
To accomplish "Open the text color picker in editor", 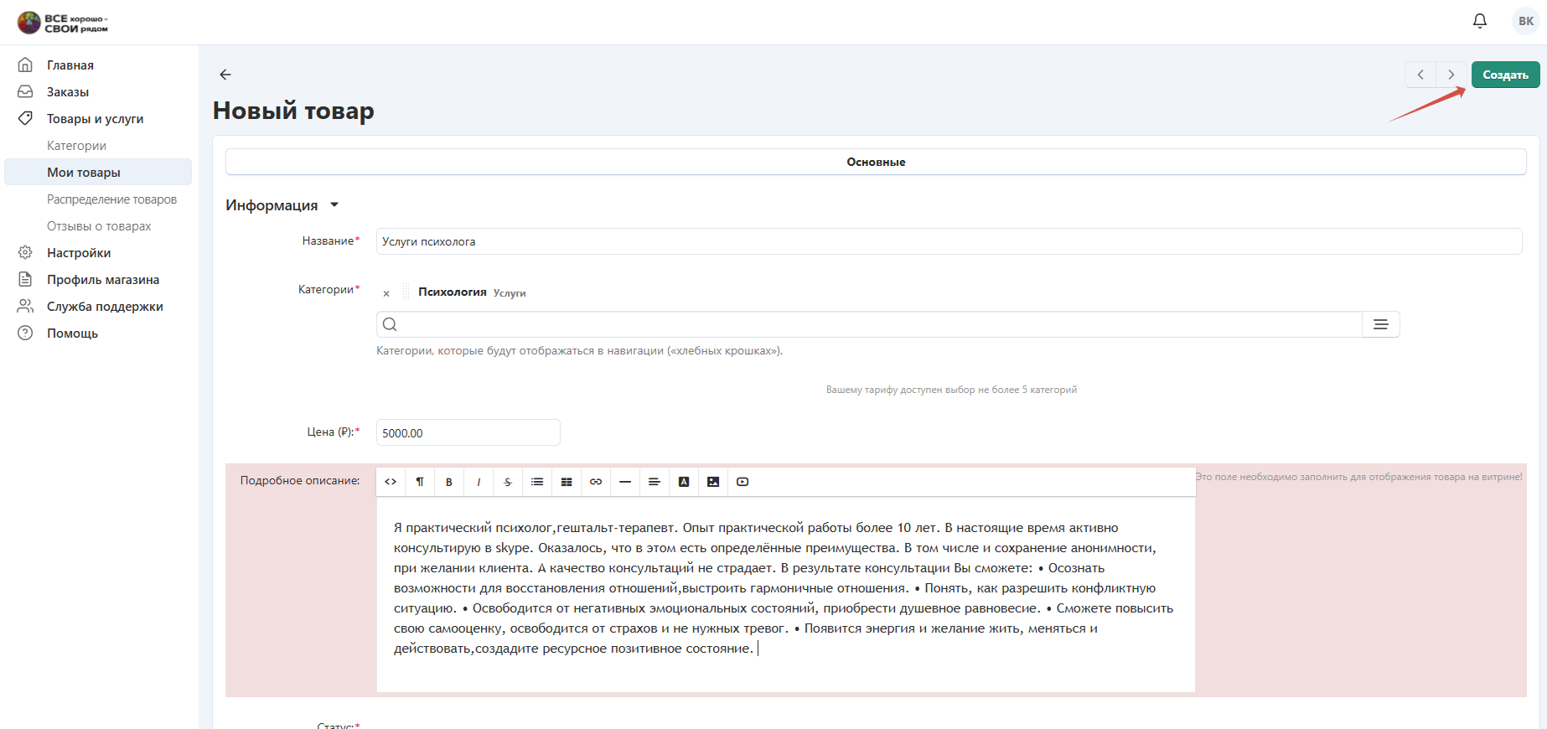I will 684,482.
